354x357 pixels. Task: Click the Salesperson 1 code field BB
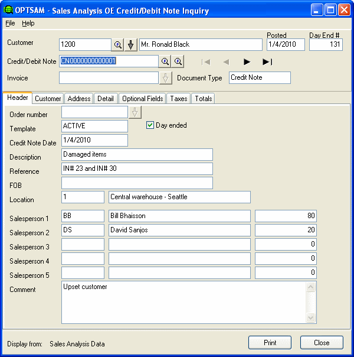point(83,216)
